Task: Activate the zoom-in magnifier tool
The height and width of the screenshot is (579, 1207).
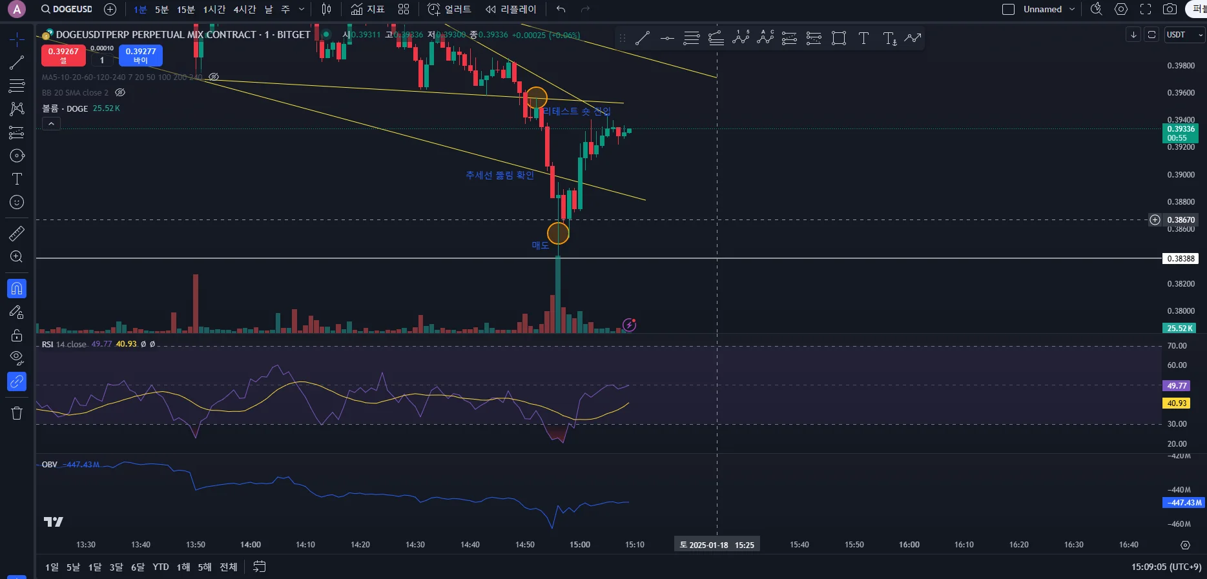Action: coord(17,256)
